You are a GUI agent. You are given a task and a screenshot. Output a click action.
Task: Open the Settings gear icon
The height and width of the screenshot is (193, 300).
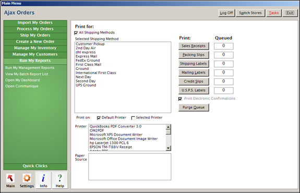(x=27, y=178)
